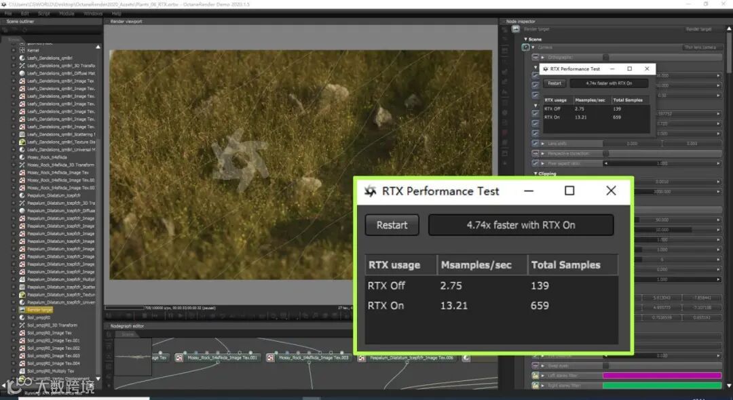The height and width of the screenshot is (400, 733).
Task: Click the Paspalum_Dilatatum_tcepfcfr_Multipl texture icon
Action: [22, 279]
